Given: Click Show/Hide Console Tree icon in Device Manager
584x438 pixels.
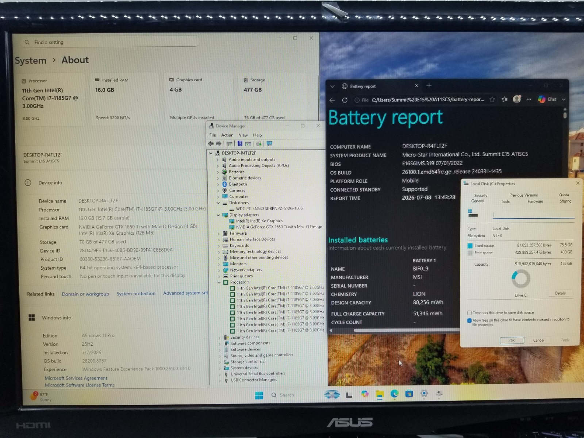Looking at the screenshot, I should (229, 144).
